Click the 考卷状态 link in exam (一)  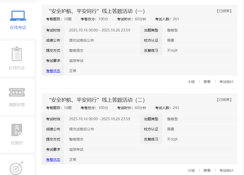tap(53, 71)
